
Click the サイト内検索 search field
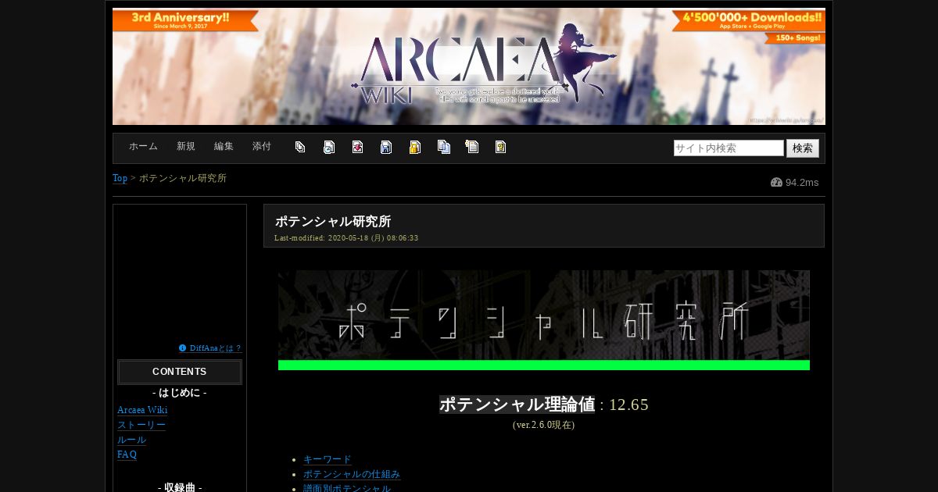pos(729,148)
